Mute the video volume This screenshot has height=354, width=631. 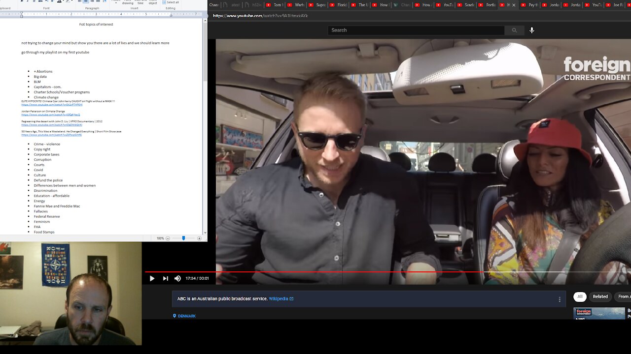click(x=177, y=278)
